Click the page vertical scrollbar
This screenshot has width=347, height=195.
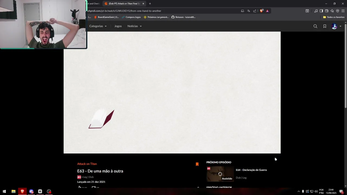[345, 66]
